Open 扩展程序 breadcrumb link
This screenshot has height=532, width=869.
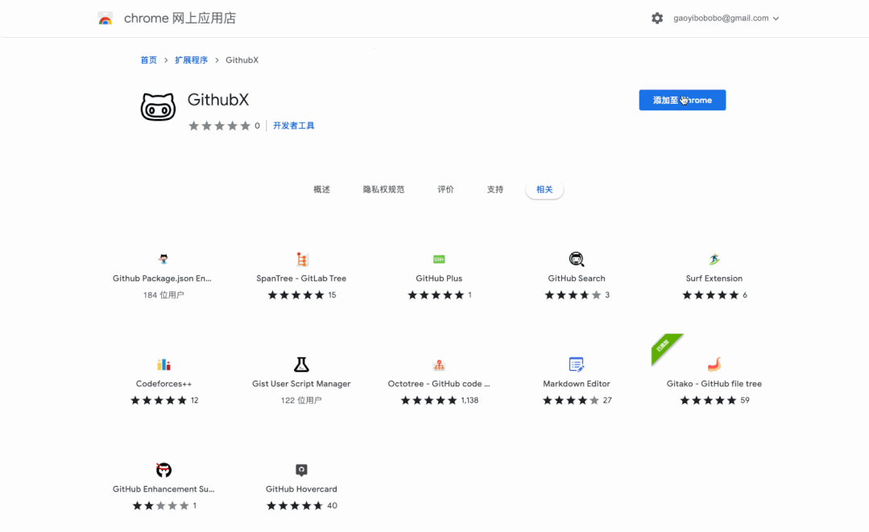point(191,60)
